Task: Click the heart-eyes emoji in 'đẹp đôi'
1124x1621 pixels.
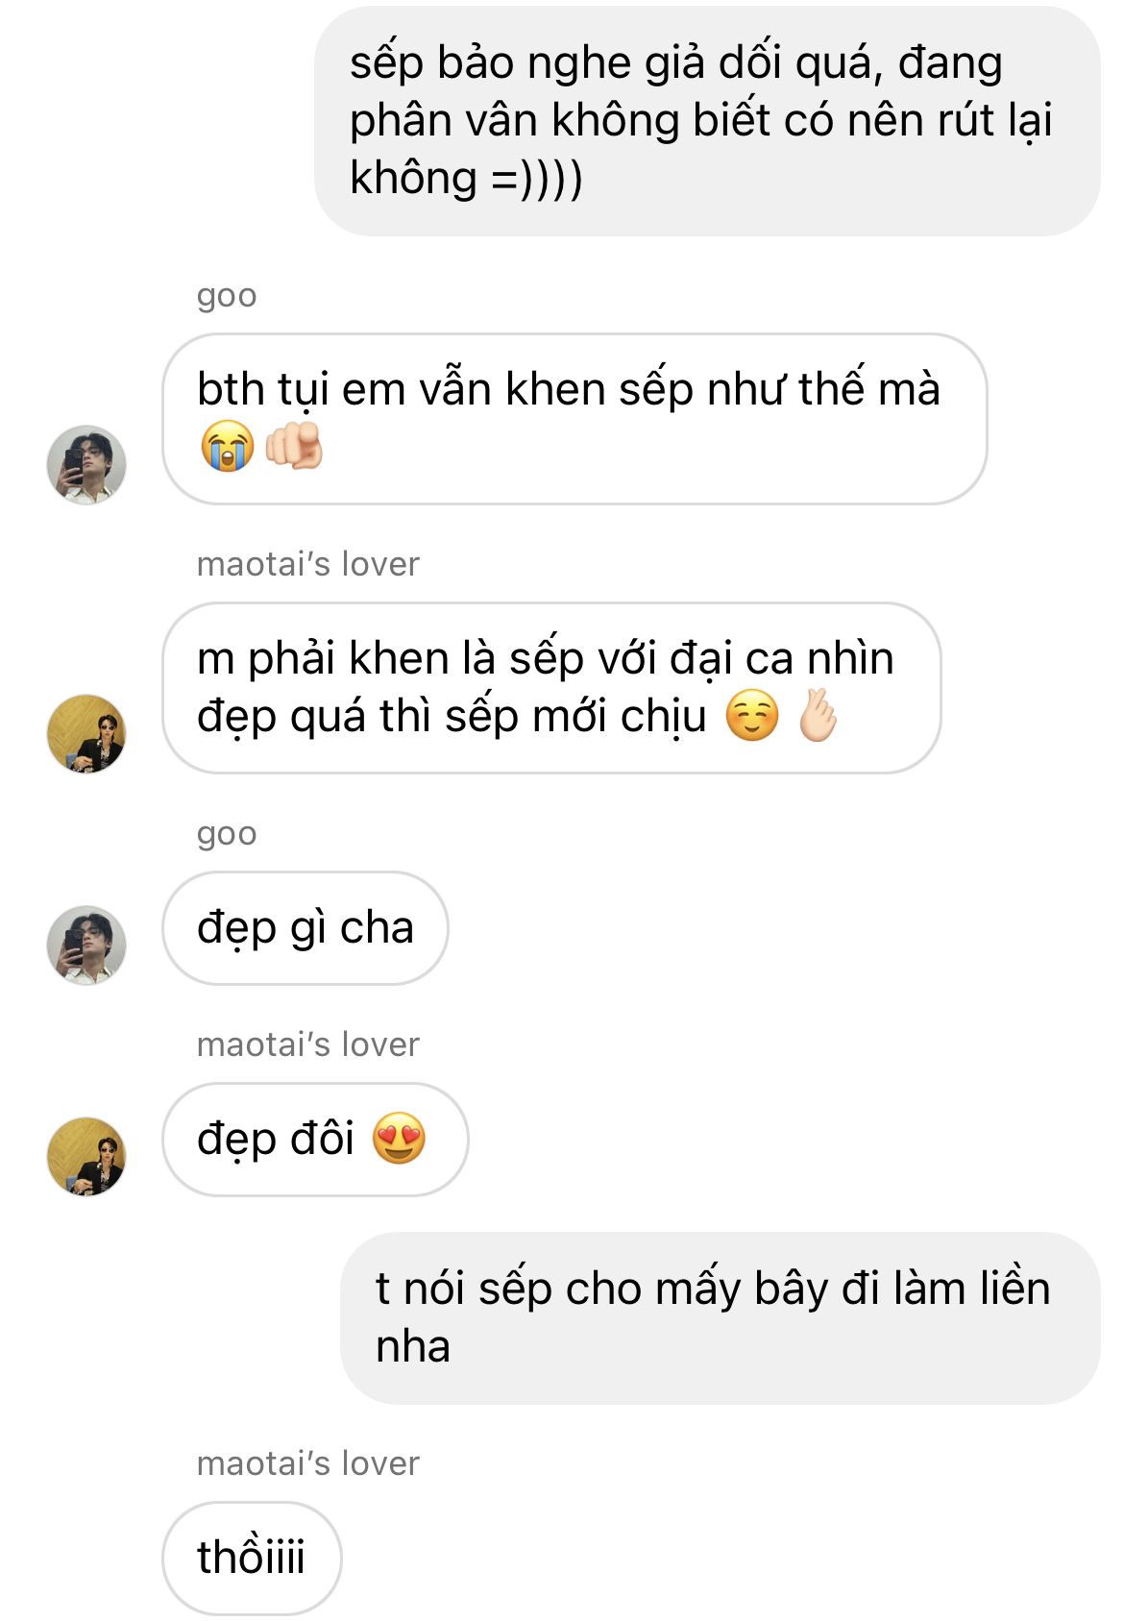Action: click(x=399, y=1139)
